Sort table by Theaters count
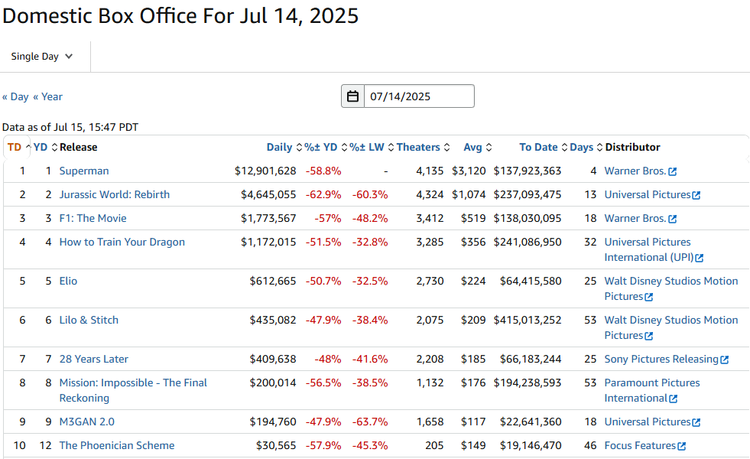This screenshot has width=750, height=459. (x=423, y=147)
